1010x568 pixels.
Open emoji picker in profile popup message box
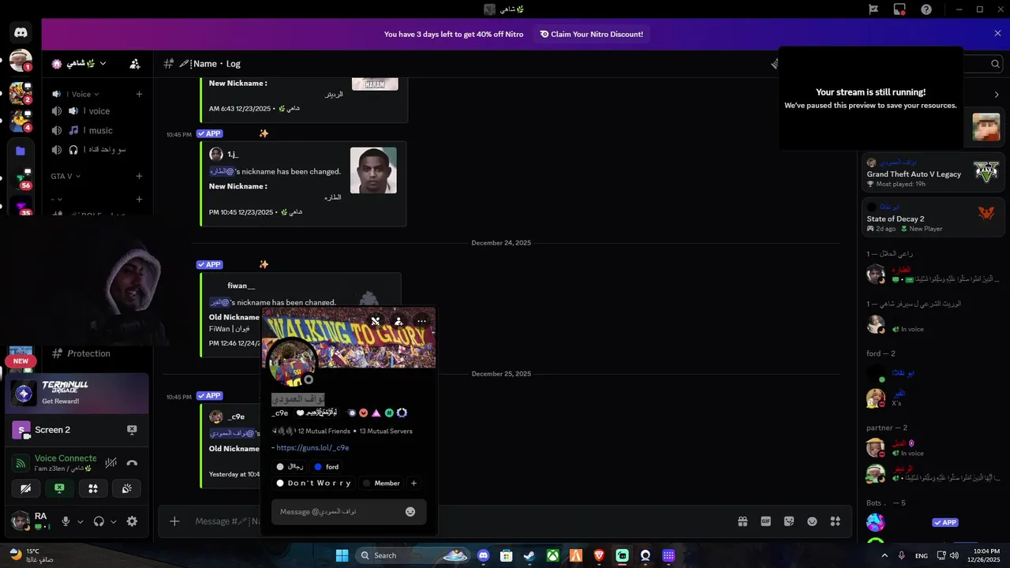coord(410,511)
